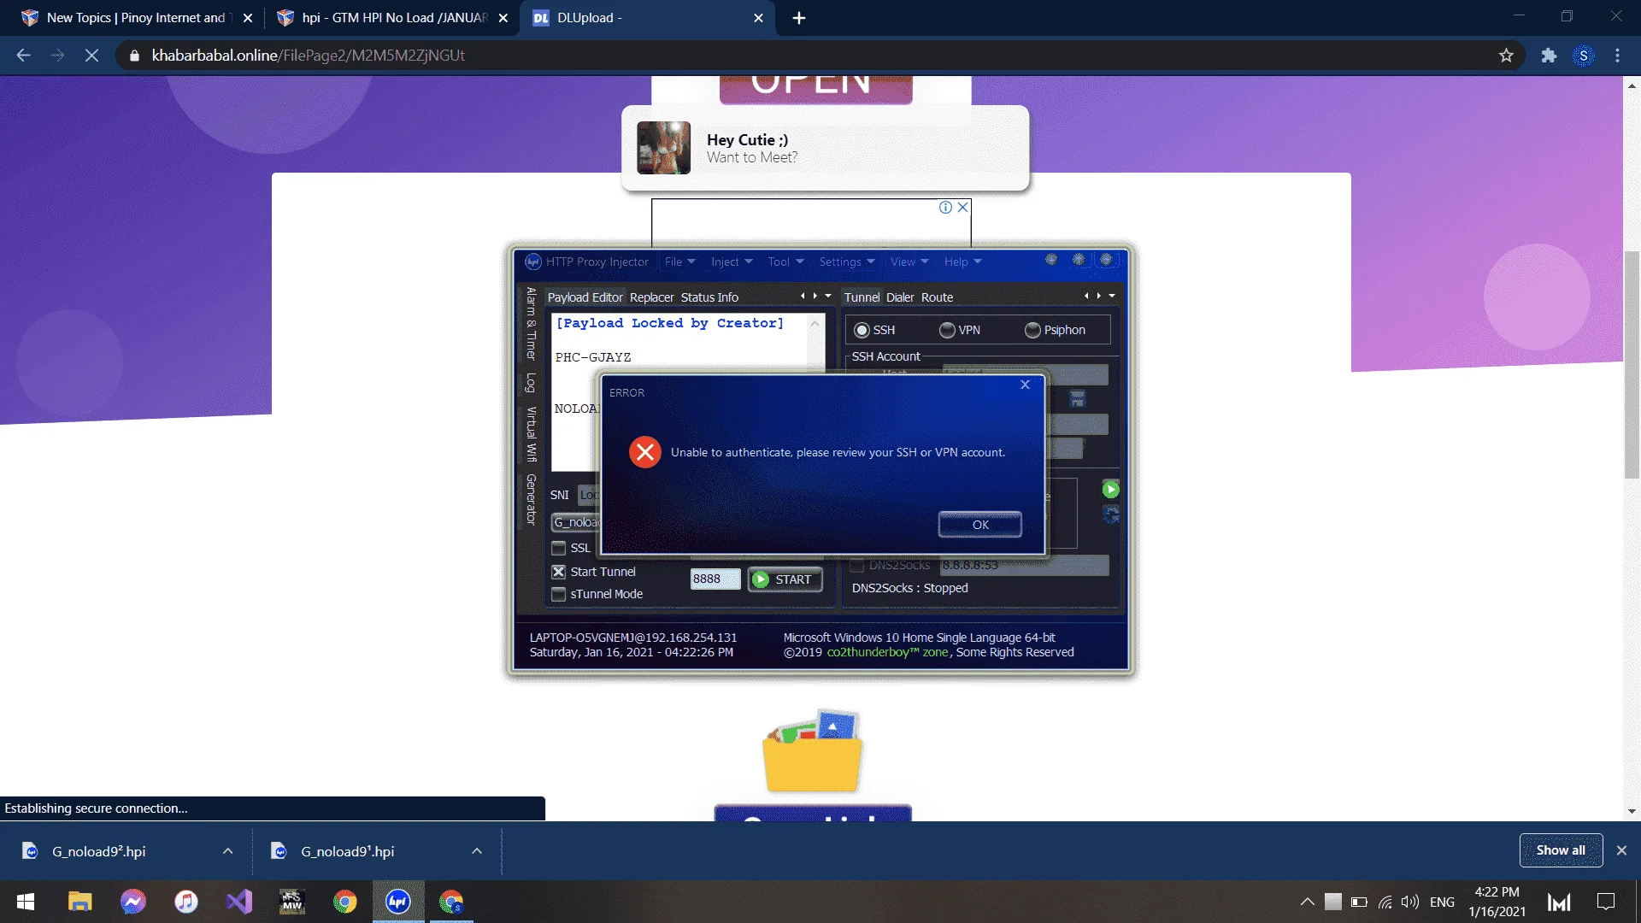Switch to the Route tab
The height and width of the screenshot is (923, 1641).
click(937, 297)
